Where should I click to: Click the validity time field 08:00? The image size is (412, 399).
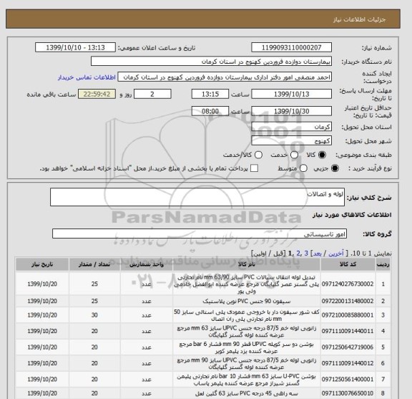pyautogui.click(x=210, y=111)
